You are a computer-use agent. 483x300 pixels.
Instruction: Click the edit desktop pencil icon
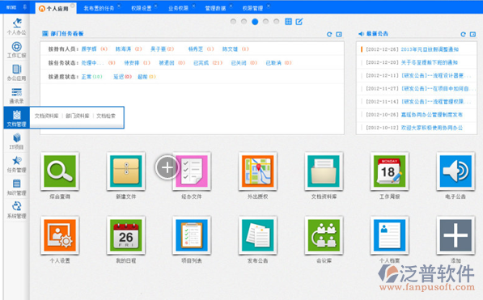[299, 22]
